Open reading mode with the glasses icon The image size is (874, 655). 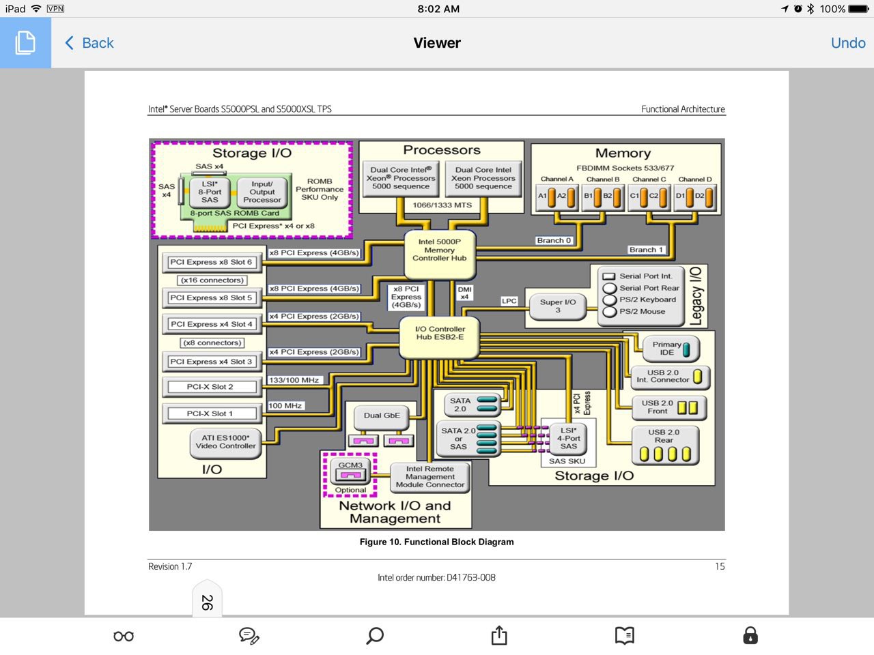click(x=124, y=637)
